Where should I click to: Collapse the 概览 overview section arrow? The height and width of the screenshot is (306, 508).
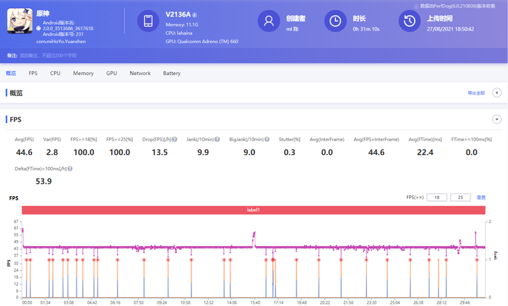click(497, 92)
